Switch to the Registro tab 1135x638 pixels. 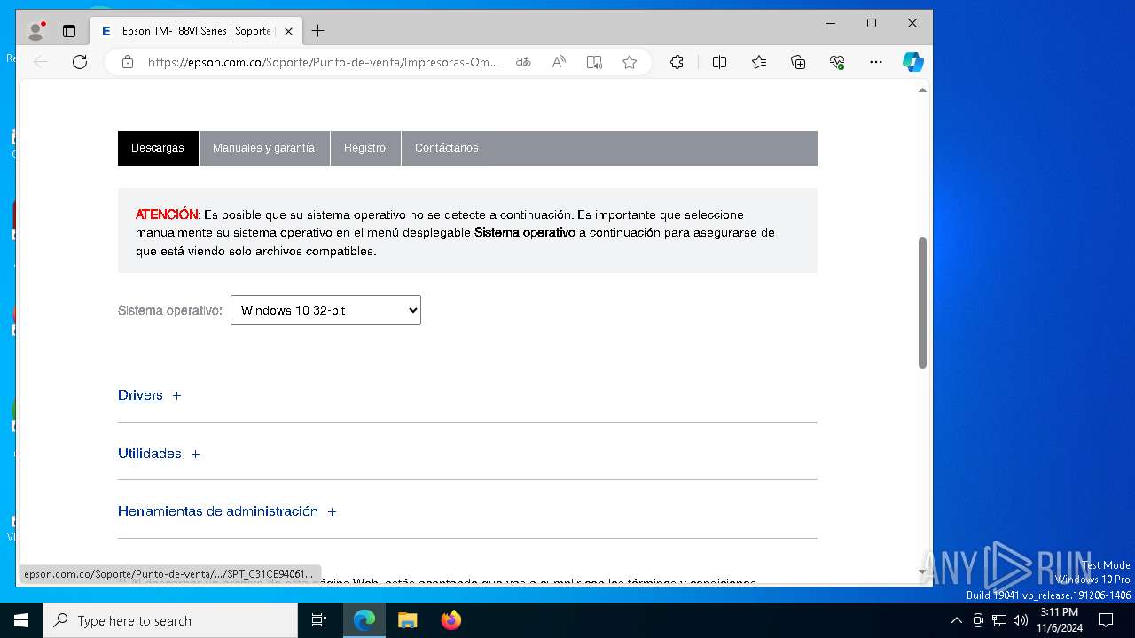[365, 148]
